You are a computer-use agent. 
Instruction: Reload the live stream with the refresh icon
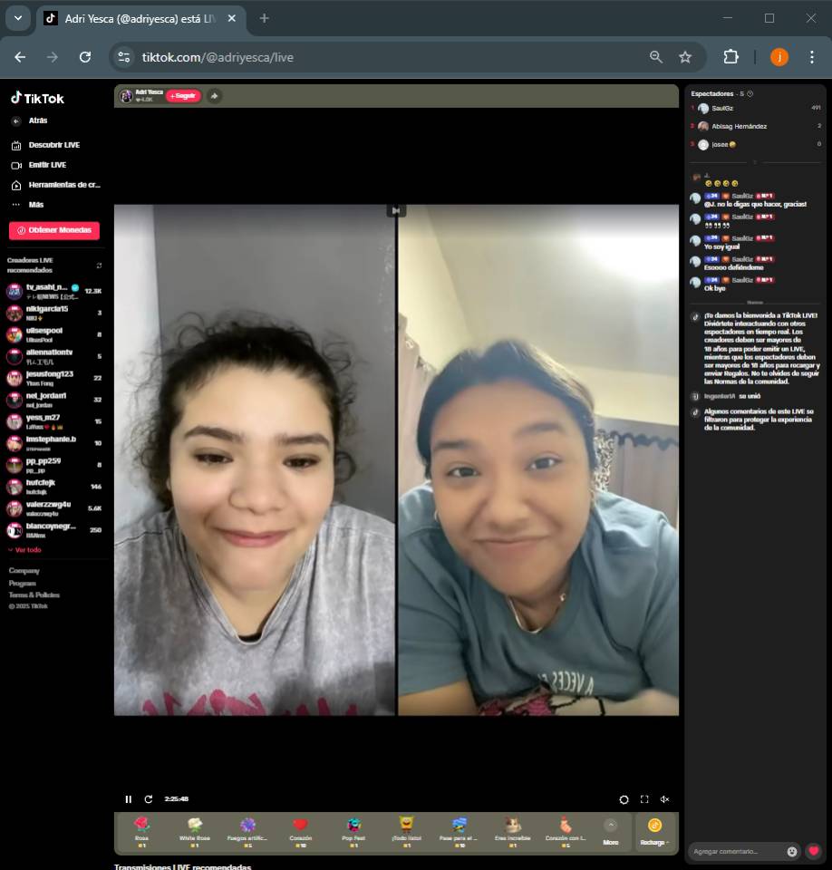149,799
